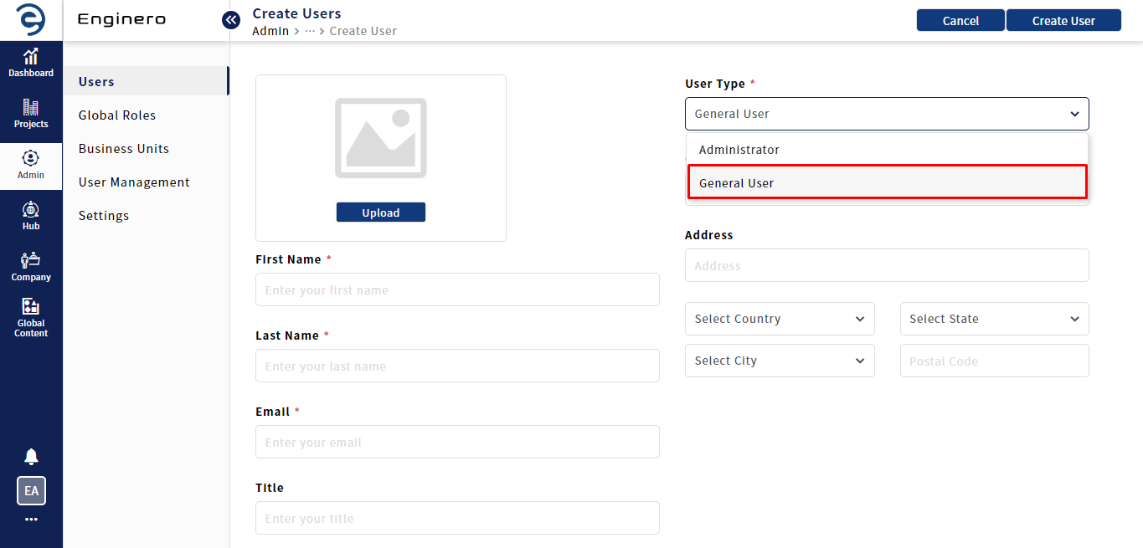The height and width of the screenshot is (548, 1143).
Task: Open the User Type dropdown
Action: [887, 114]
